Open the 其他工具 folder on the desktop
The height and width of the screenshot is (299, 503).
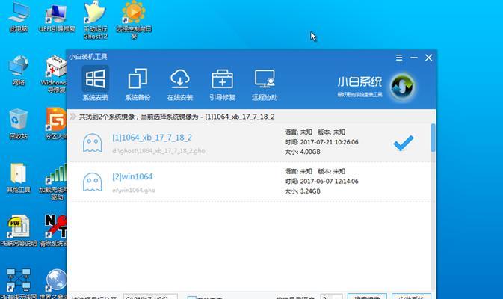(19, 178)
